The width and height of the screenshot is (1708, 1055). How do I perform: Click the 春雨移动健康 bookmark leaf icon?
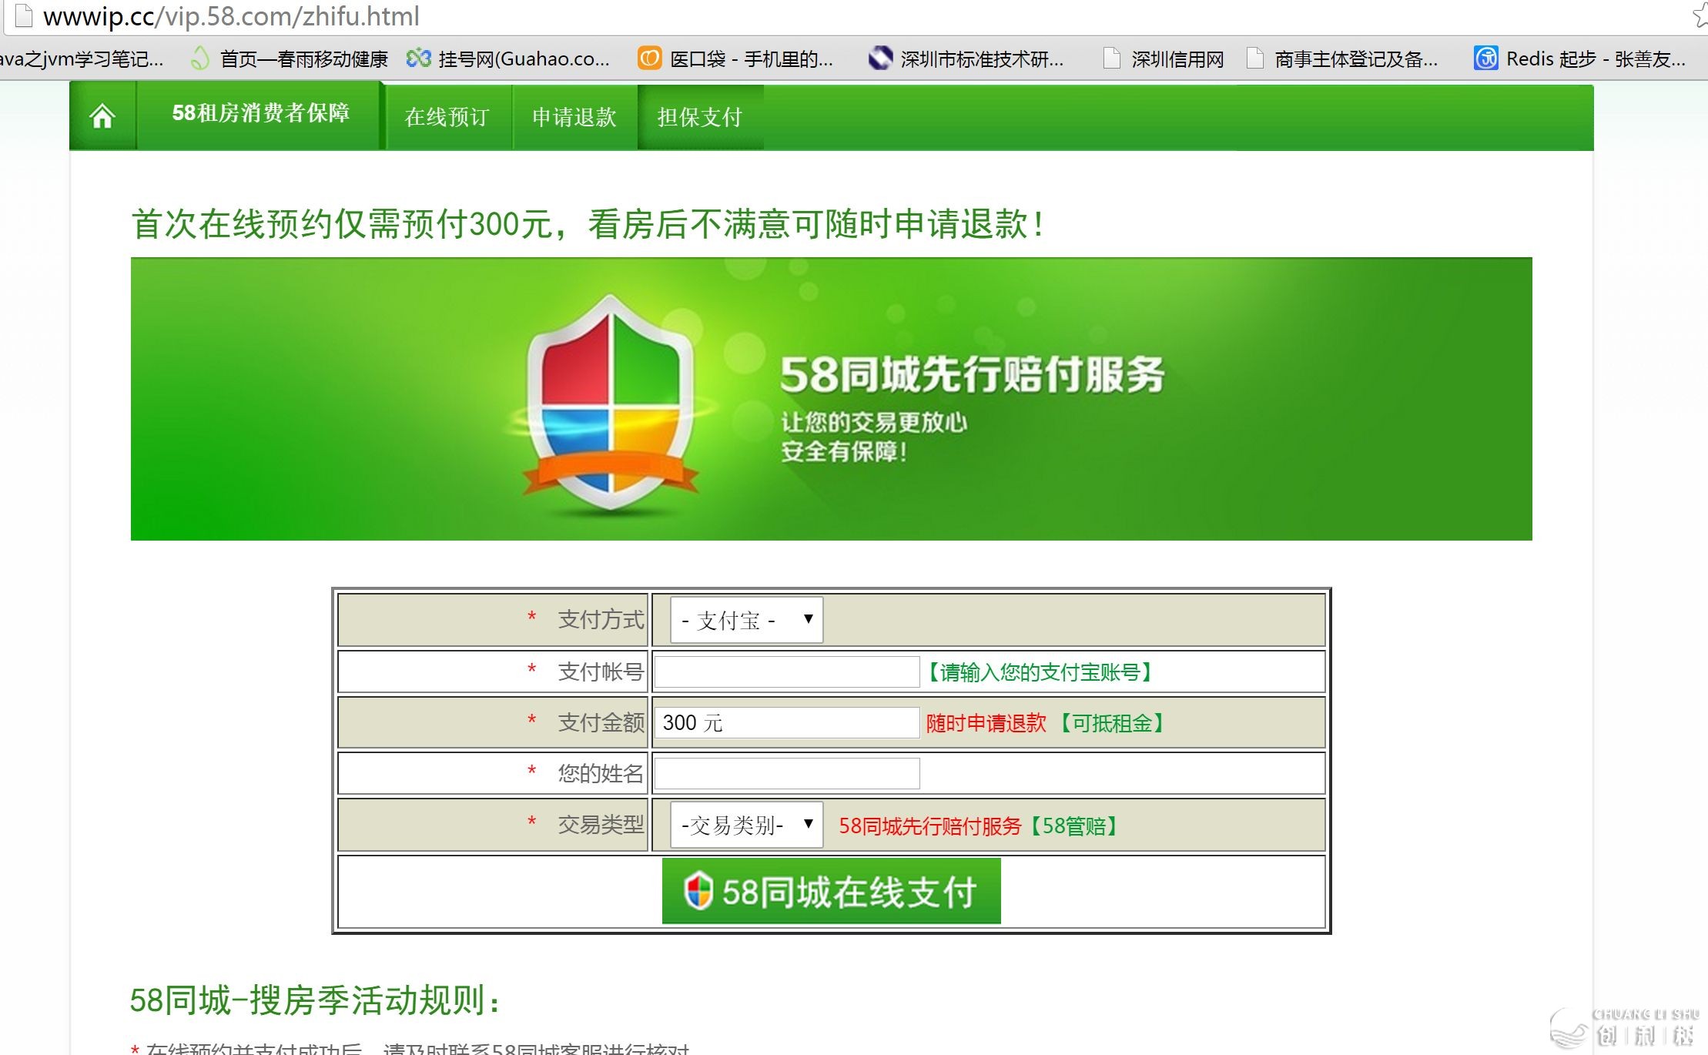pos(199,59)
